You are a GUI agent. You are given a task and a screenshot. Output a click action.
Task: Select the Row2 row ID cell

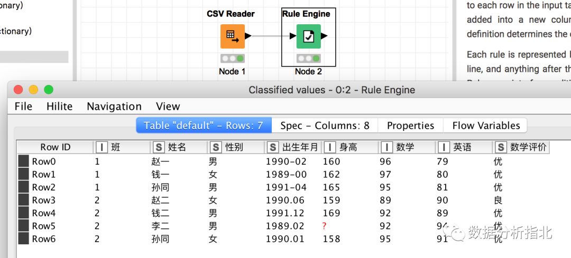[x=44, y=187]
